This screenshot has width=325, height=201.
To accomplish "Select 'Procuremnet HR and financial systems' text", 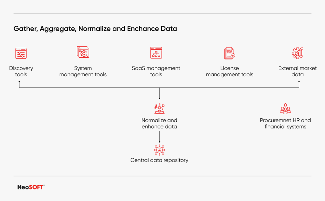I will tap(285, 123).
